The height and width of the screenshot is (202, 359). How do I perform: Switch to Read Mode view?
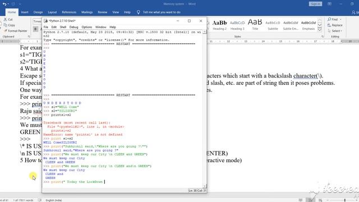301,200
